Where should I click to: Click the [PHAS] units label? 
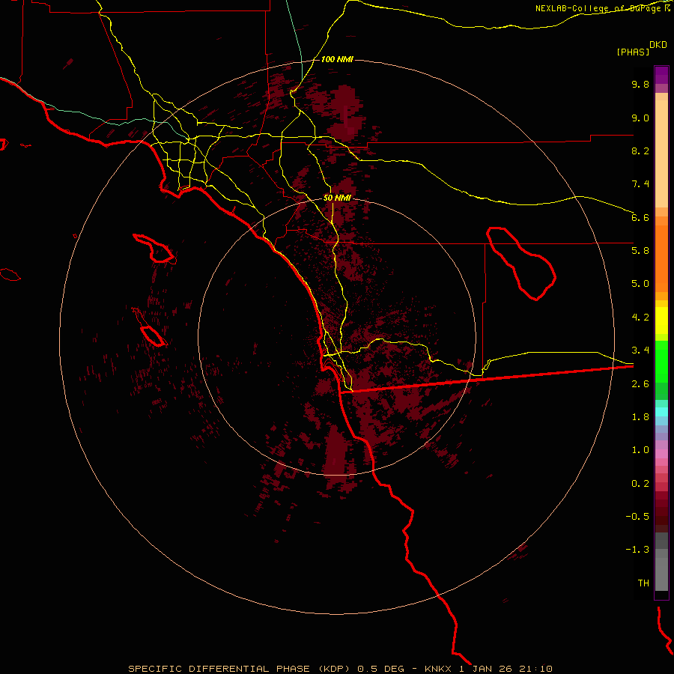coord(633,52)
